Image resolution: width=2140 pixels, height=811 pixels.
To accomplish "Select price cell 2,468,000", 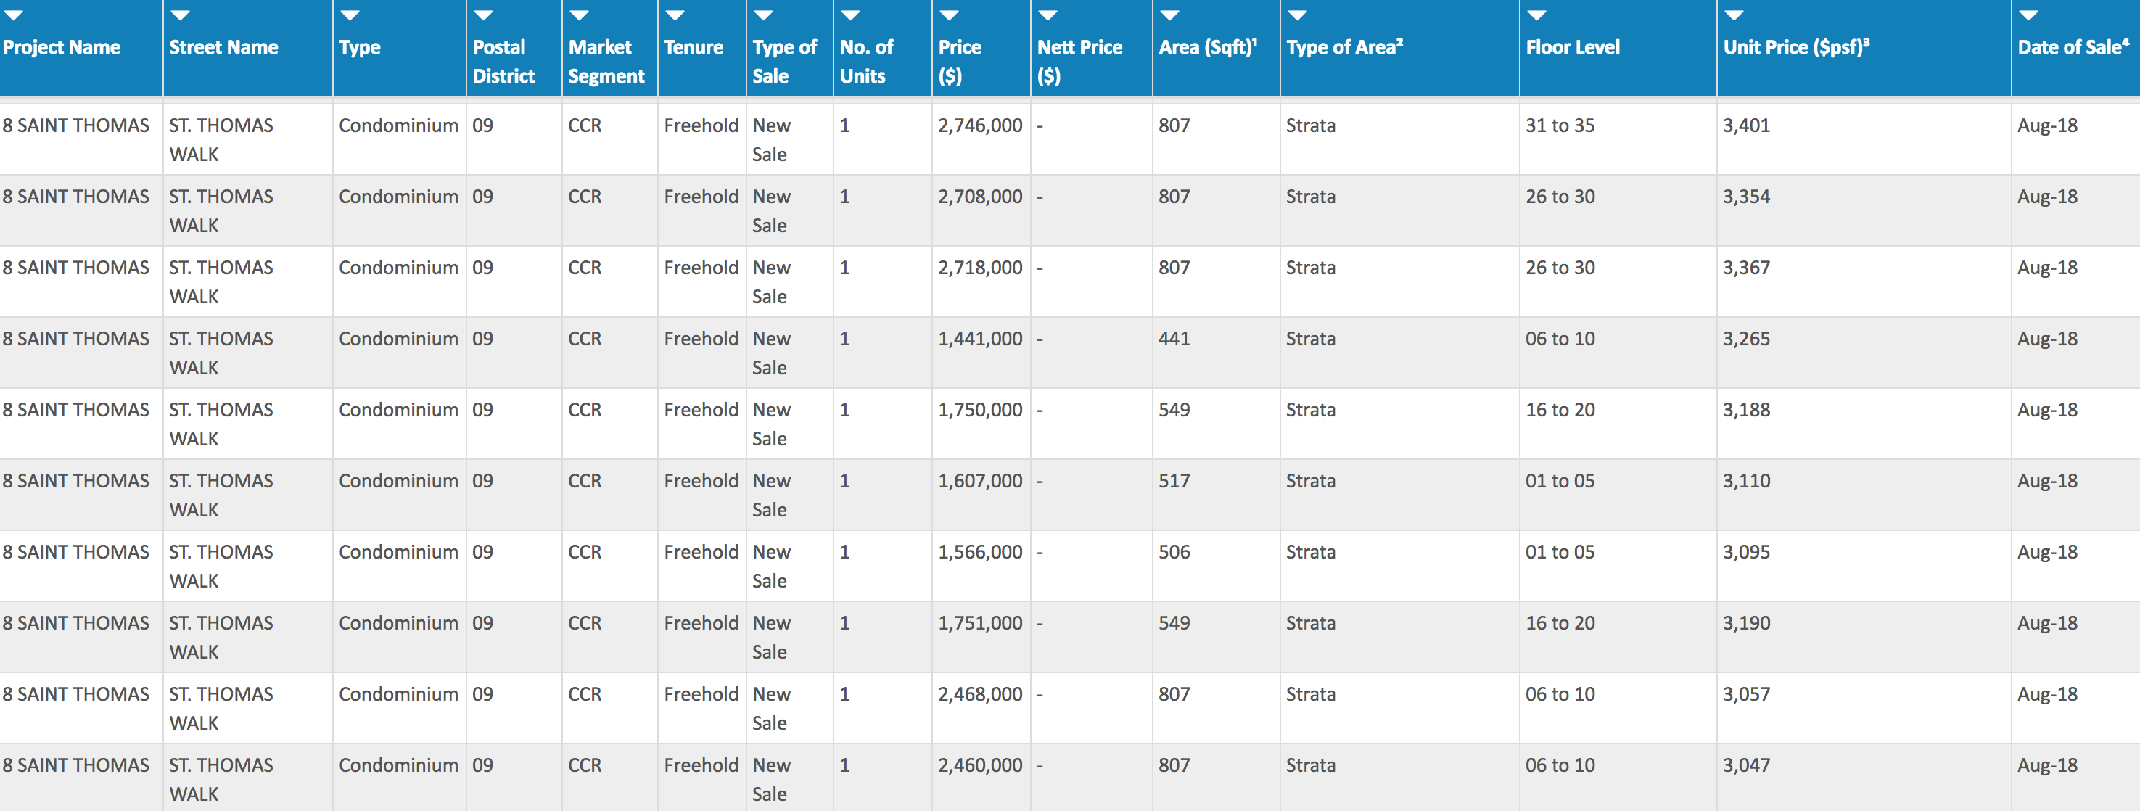I will coord(980,693).
